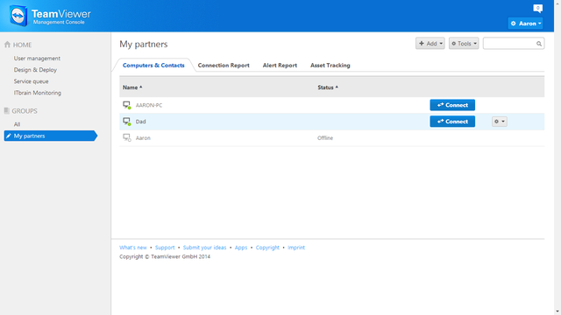Screen dimensions: 561x315
Task: Open ITbrain Monitoring page
Action: coord(38,93)
